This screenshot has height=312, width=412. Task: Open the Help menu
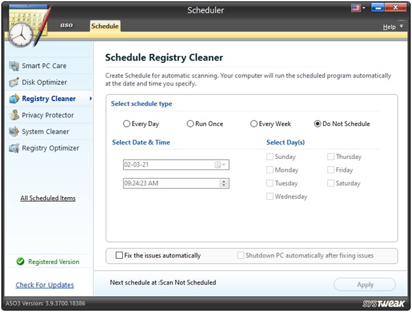pos(389,27)
